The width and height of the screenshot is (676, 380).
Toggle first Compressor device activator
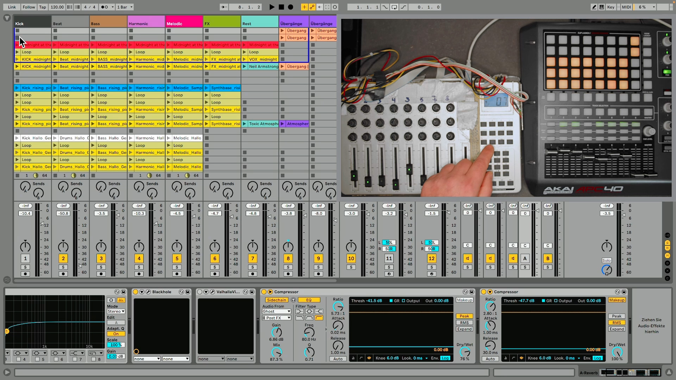(264, 292)
